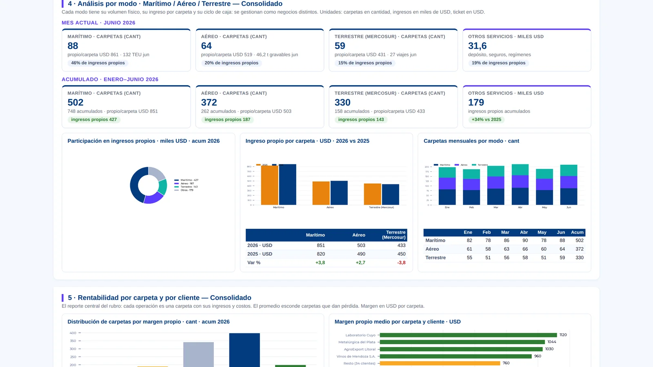Click the '+34% vs 2025' badge

[x=486, y=119]
